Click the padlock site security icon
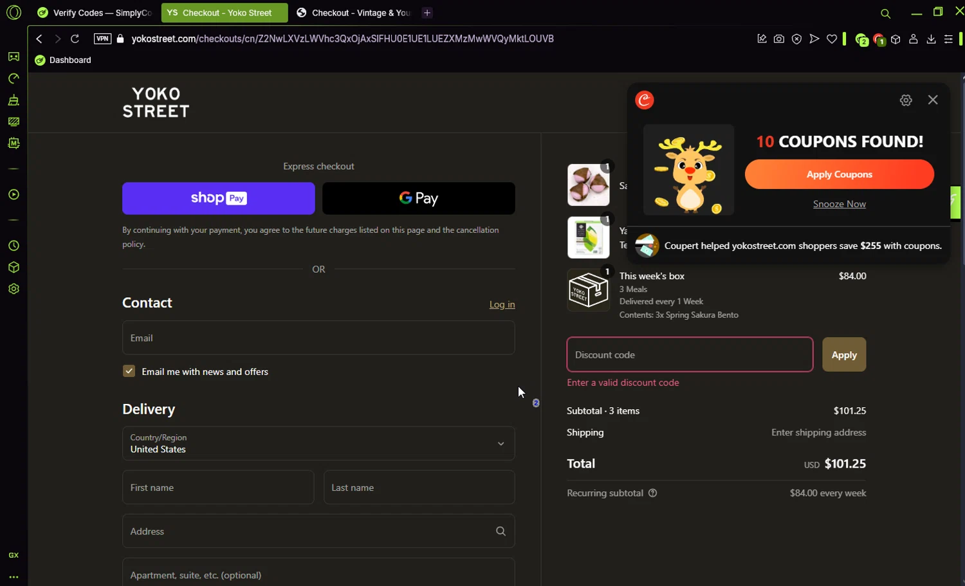Screen dimensions: 965x586 pyautogui.click(x=120, y=39)
